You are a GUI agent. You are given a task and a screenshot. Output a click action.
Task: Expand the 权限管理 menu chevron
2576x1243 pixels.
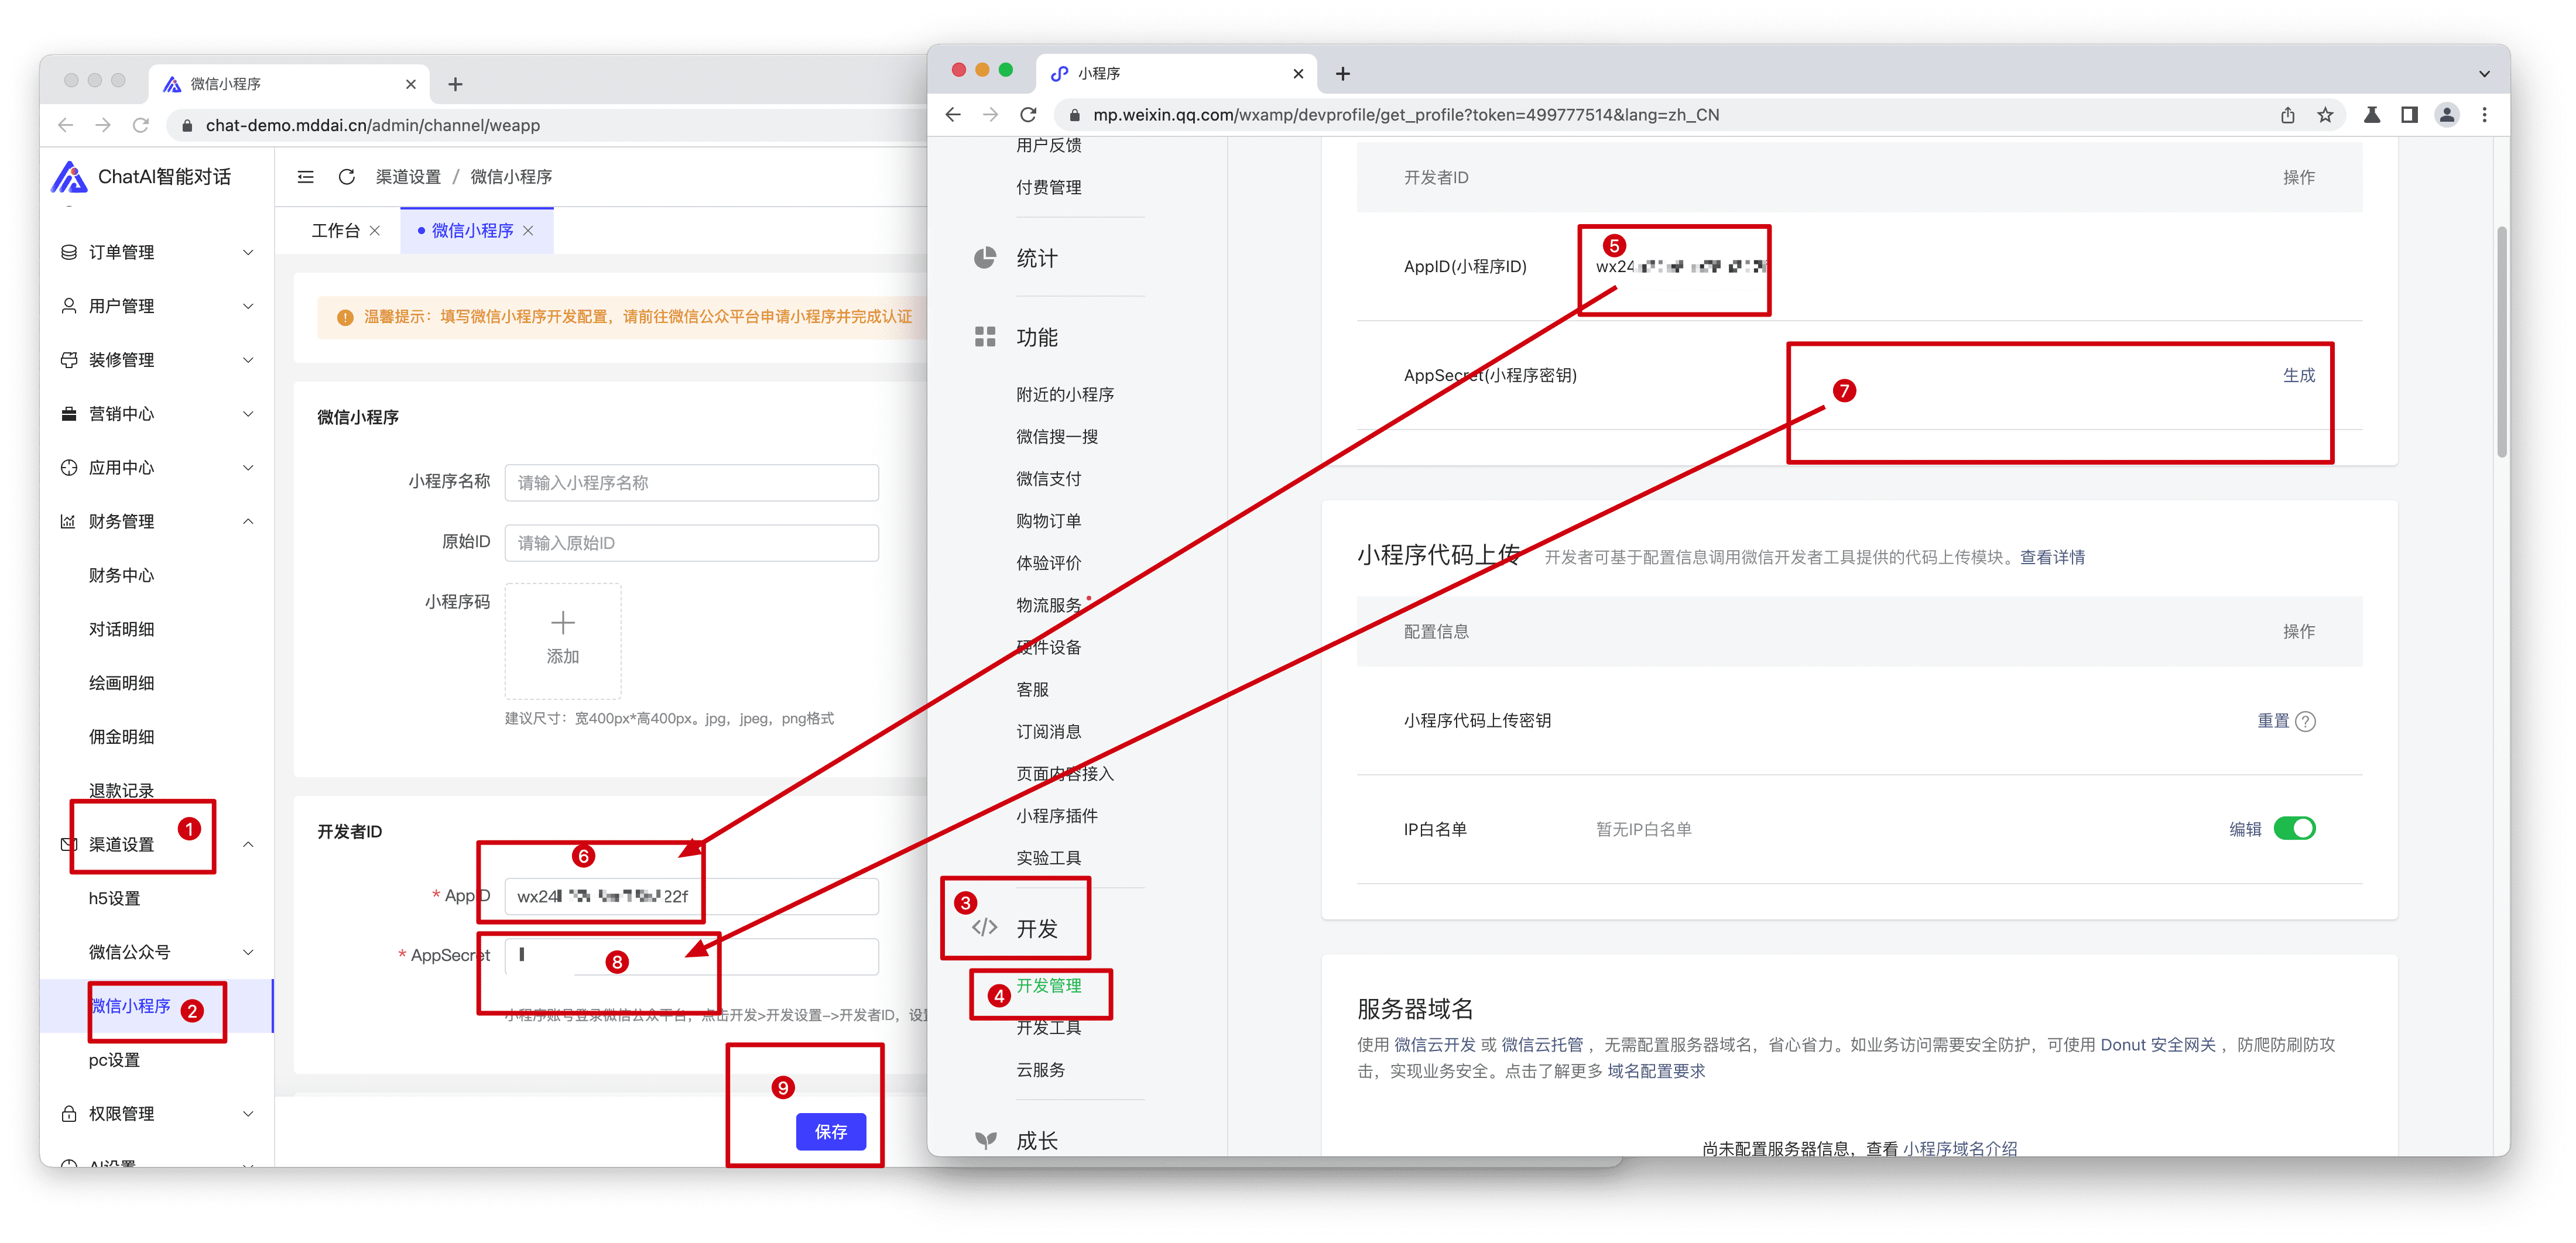(248, 1113)
